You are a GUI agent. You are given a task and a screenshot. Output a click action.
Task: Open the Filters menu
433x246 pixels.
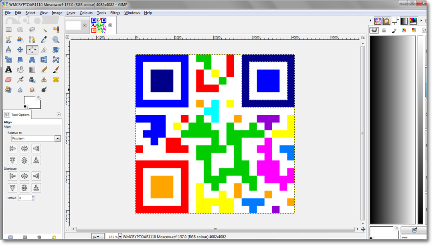[115, 13]
